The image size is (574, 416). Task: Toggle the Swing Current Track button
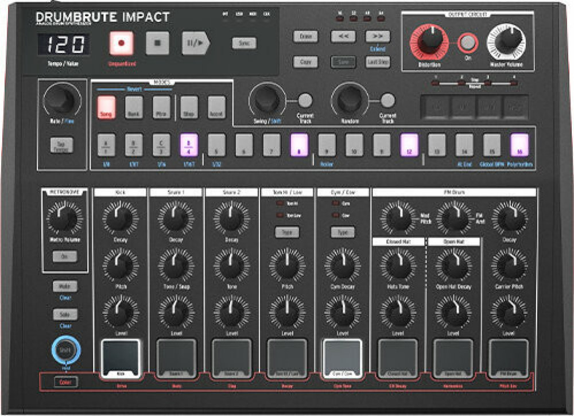click(x=305, y=100)
